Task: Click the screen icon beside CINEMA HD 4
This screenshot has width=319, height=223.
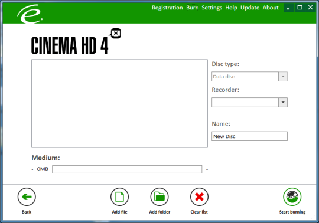Action: point(116,33)
